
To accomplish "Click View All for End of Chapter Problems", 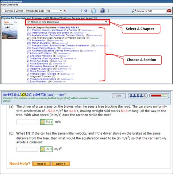I will (64, 27).
